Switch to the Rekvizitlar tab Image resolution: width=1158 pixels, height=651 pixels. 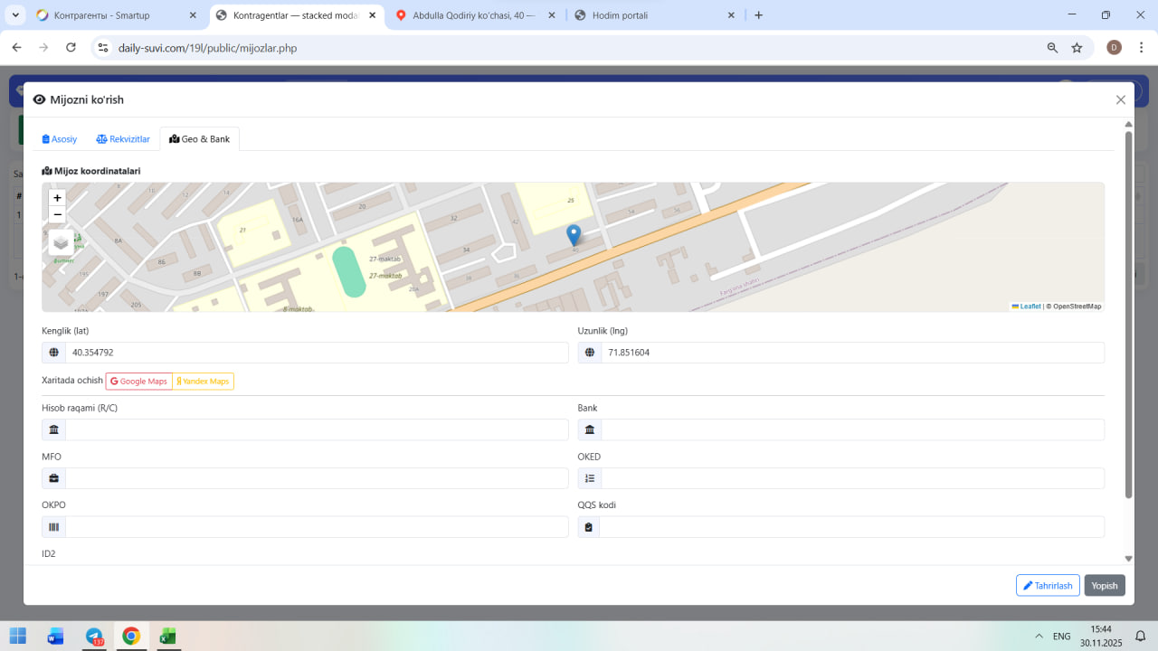coord(123,139)
